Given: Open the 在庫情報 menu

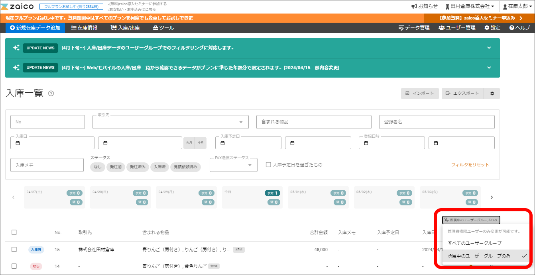Looking at the screenshot, I should 84,28.
